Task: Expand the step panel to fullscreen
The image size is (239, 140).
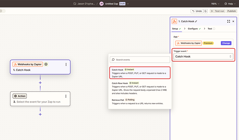Action: click(x=229, y=21)
